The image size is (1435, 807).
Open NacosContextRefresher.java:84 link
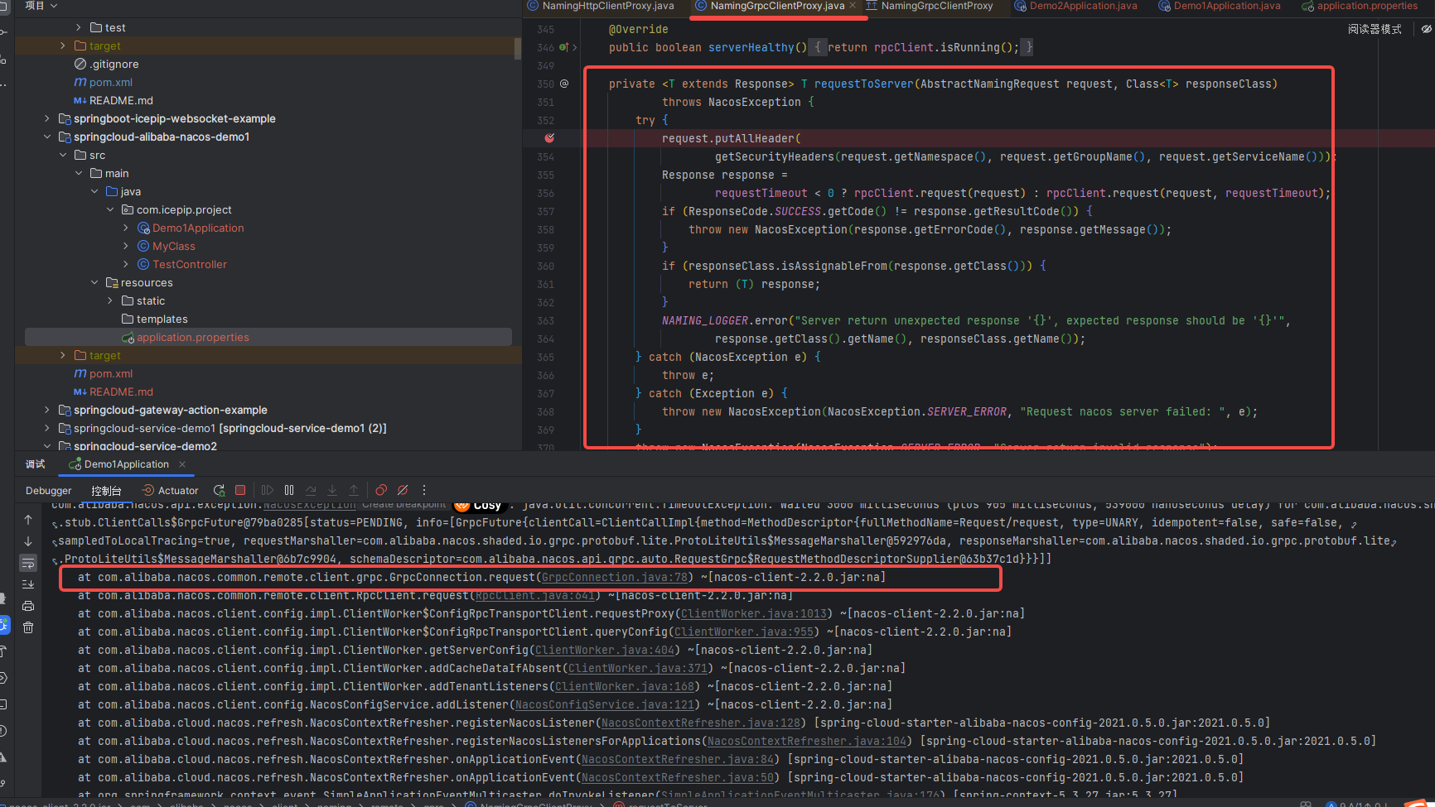677,759
